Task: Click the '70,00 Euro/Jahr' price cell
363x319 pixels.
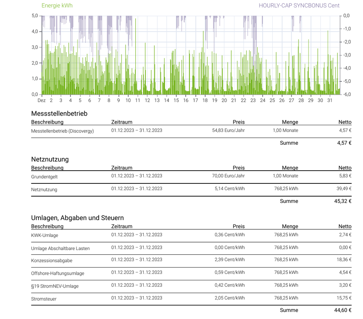Action: 228,176
